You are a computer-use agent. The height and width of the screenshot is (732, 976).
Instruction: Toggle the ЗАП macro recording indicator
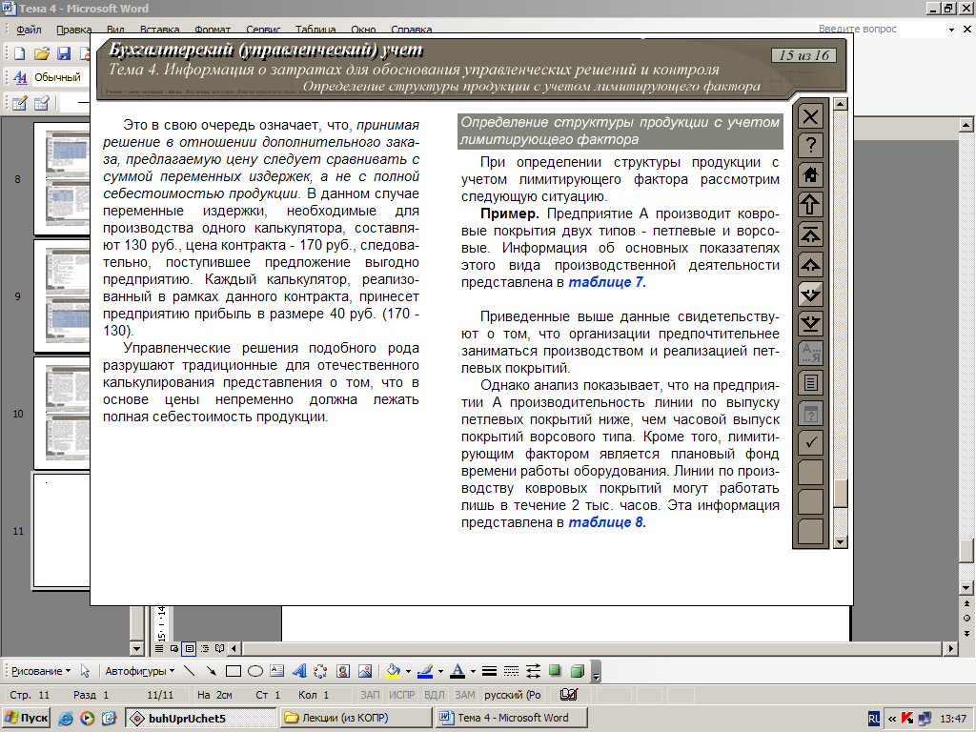370,695
